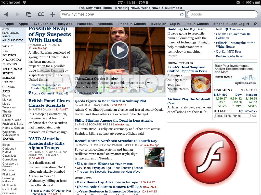Open the Dining & Wine section
Viewport: 261px width, 195px height.
pos(12,120)
